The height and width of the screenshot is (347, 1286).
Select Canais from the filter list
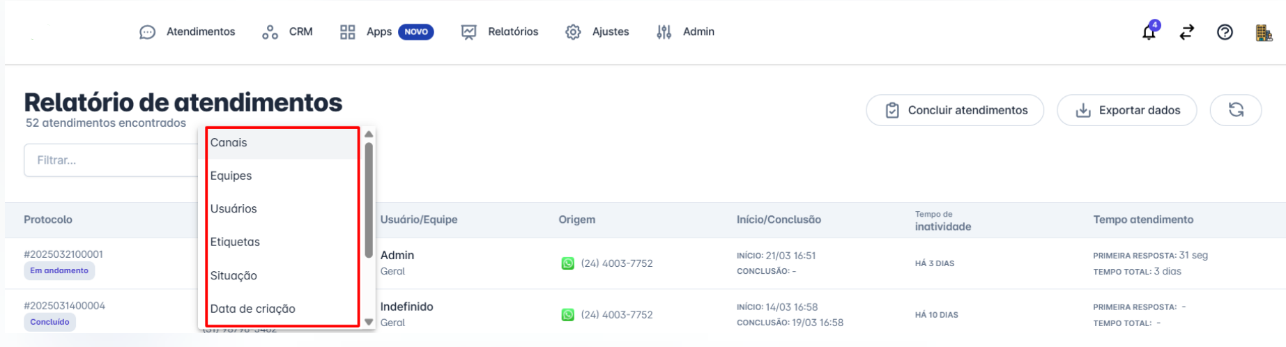(229, 143)
